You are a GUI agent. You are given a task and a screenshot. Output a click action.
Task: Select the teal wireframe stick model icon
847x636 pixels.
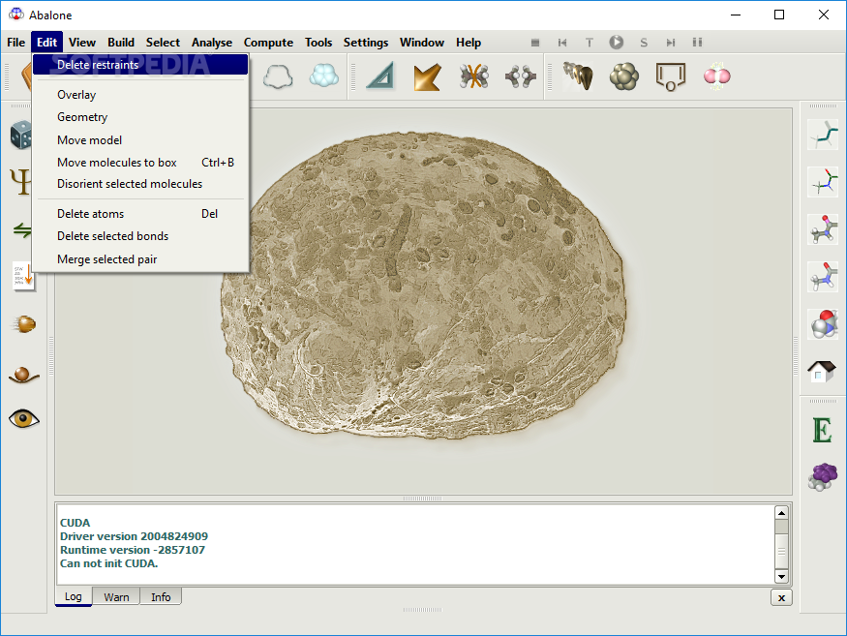pos(823,135)
